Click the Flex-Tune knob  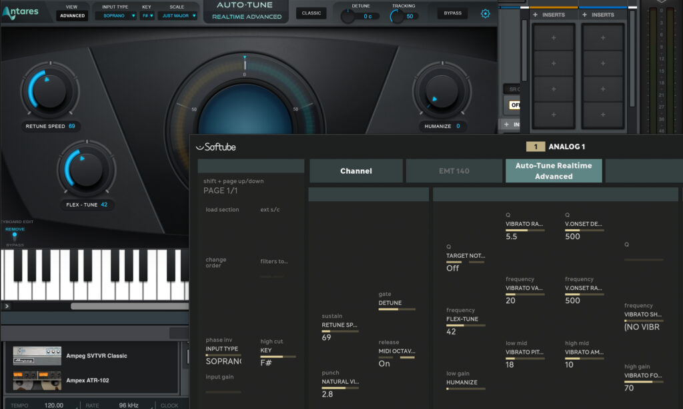pyautogui.click(x=86, y=170)
